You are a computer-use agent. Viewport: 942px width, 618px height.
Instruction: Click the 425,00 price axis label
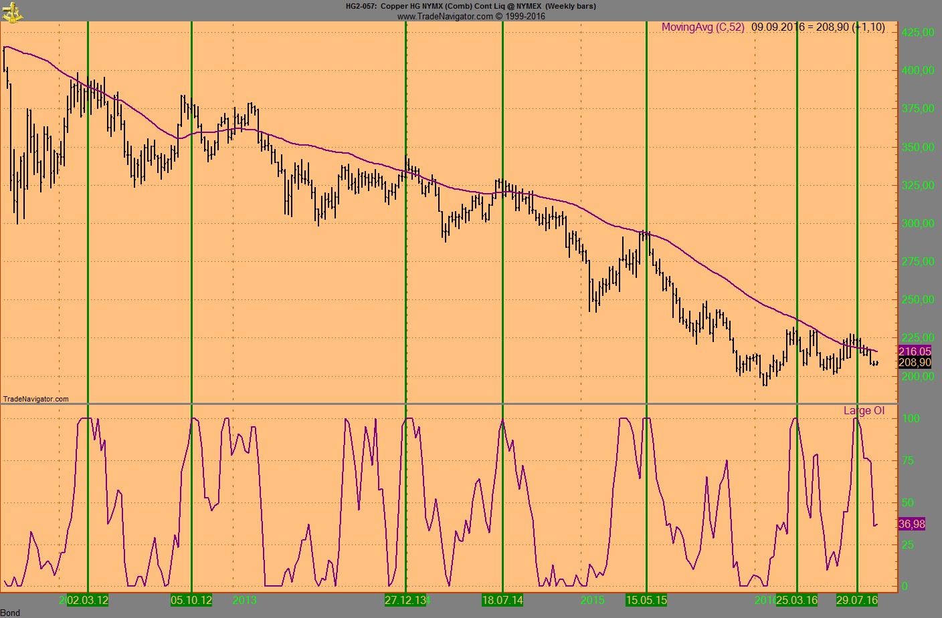pyautogui.click(x=918, y=32)
